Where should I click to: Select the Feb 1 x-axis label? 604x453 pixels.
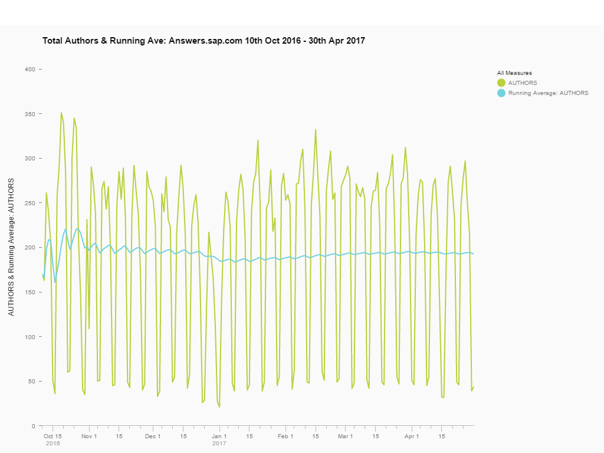point(285,436)
